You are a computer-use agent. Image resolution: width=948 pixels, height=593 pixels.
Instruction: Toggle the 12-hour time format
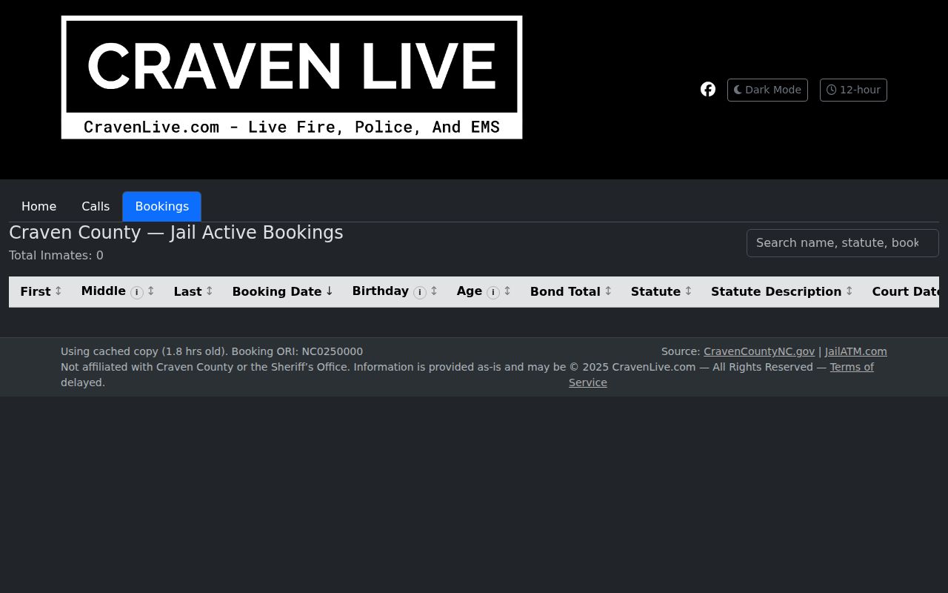pos(853,90)
